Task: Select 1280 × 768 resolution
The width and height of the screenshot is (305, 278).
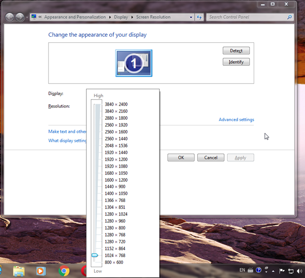Action: click(x=115, y=235)
